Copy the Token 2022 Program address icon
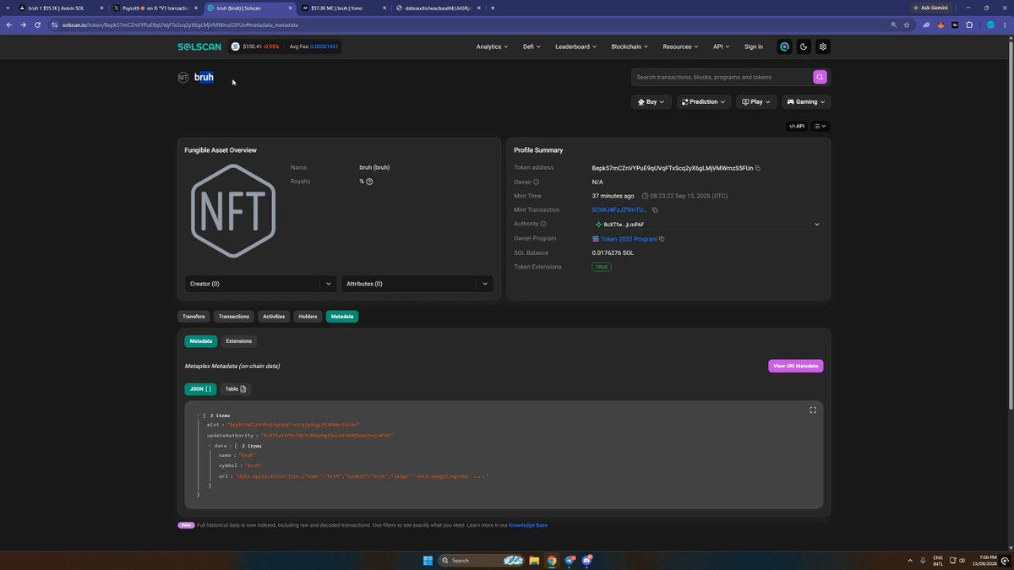This screenshot has width=1014, height=570. 662,239
